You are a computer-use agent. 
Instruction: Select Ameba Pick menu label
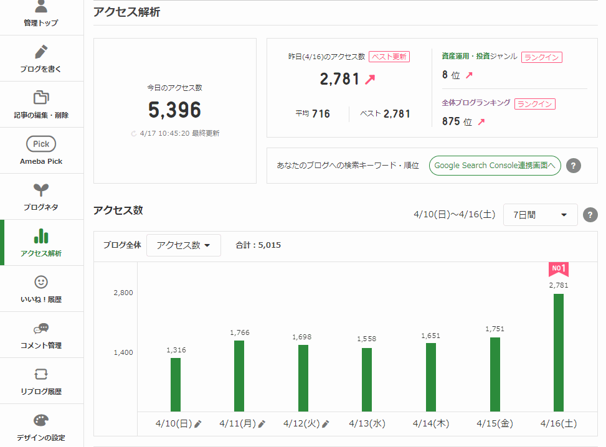coord(41,161)
